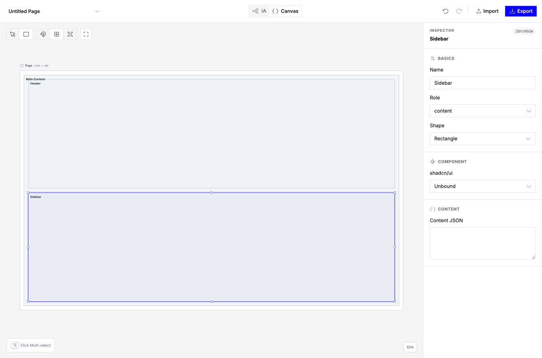The width and height of the screenshot is (542, 358).
Task: Click the CONTENT section heading
Action: 449,209
